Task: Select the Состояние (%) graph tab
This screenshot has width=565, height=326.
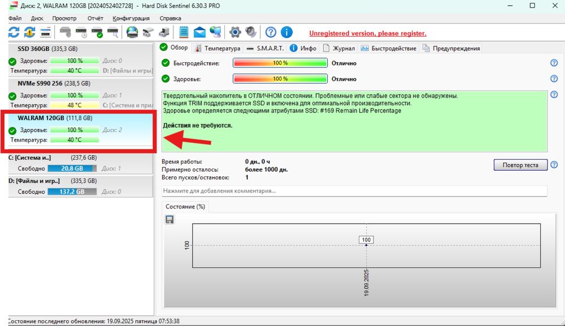Action: click(x=185, y=207)
